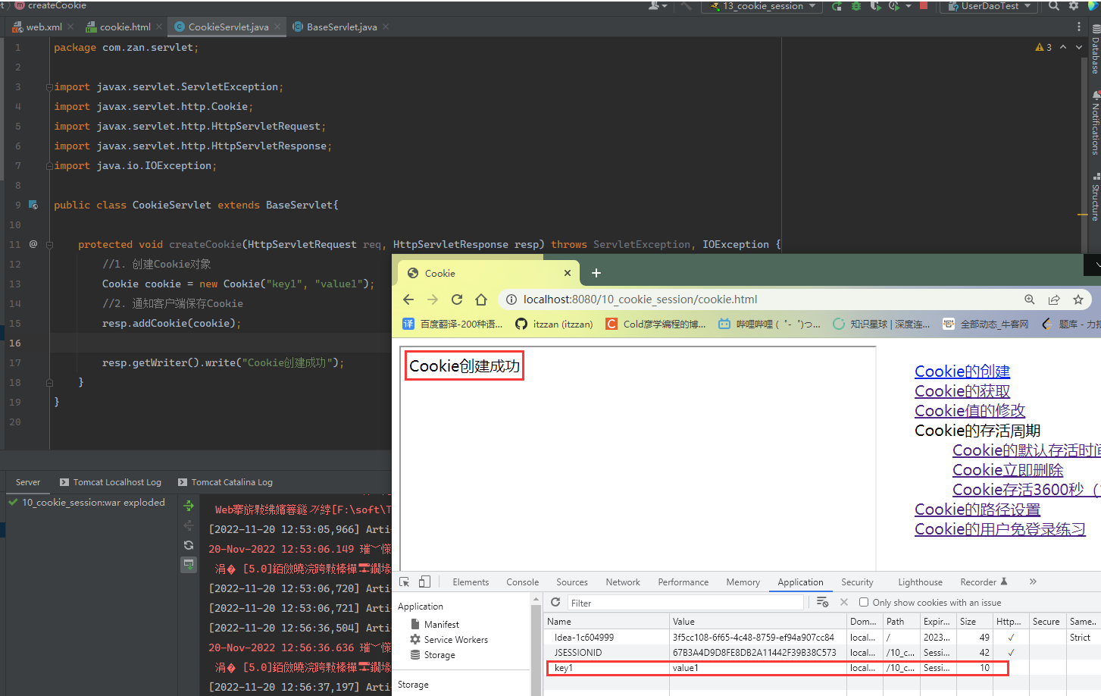Image resolution: width=1101 pixels, height=696 pixels.
Task: Click the red Stop button in IntelliJ toolbar
Action: (x=924, y=5)
